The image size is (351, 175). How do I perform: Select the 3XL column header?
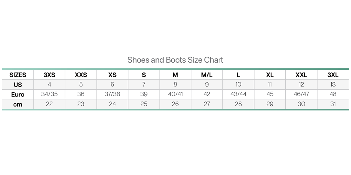[x=333, y=75]
